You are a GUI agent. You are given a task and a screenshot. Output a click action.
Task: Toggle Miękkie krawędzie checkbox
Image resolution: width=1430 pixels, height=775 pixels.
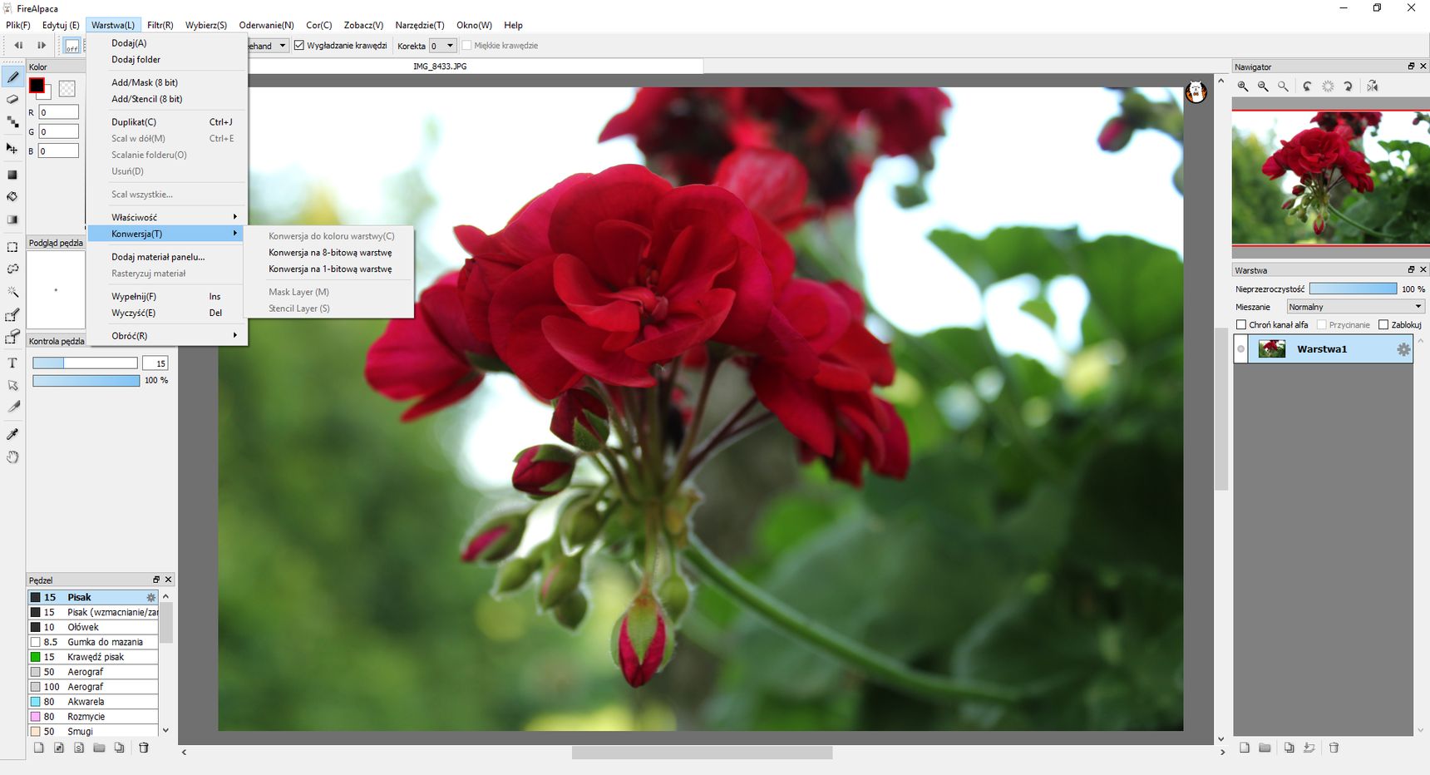(466, 46)
